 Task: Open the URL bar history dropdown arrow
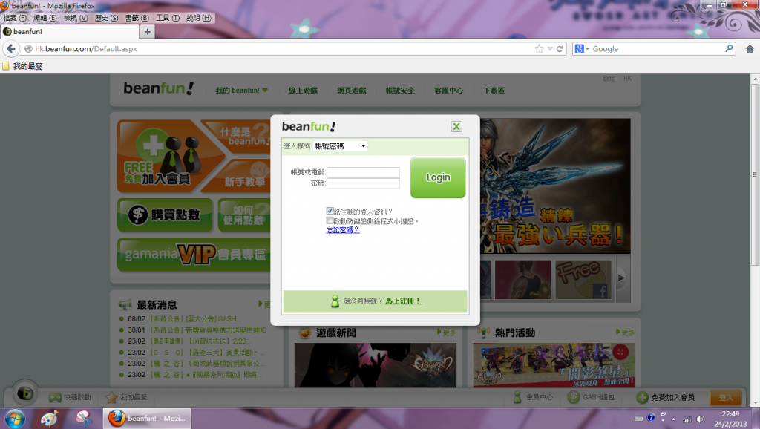coord(551,49)
